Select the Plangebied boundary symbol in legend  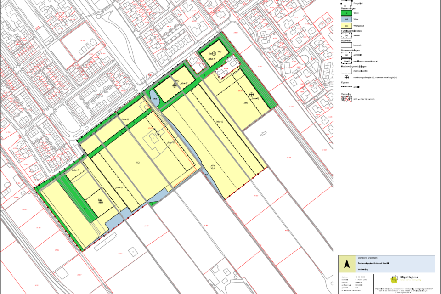coord(347,3)
